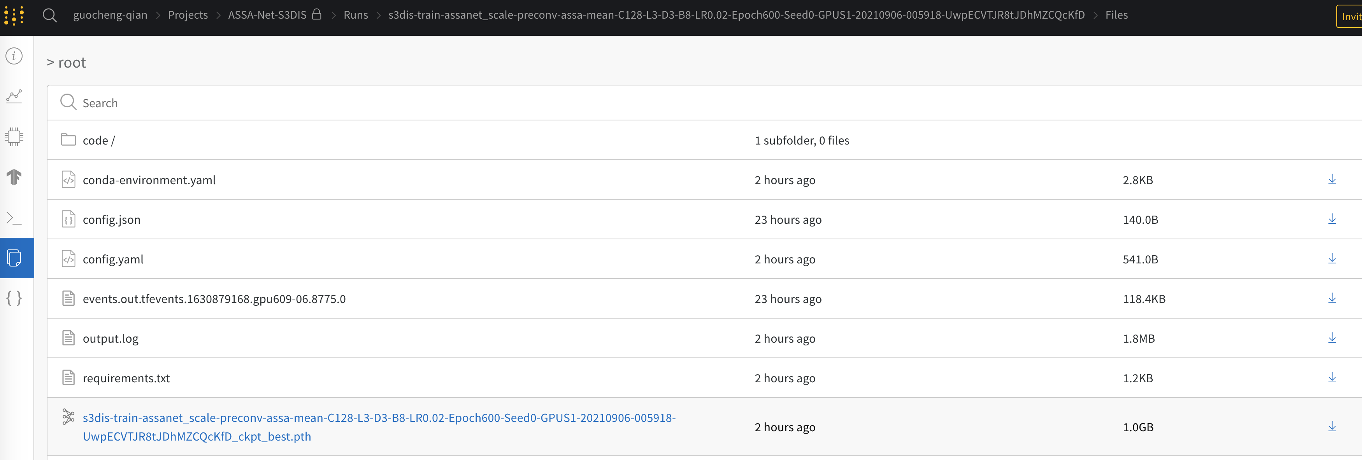
Task: Go to guocheng-qian breadcrumb
Action: click(110, 15)
